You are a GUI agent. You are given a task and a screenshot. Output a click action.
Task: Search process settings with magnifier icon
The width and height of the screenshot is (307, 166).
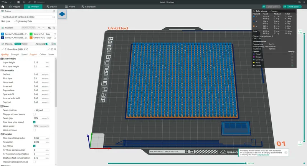(55, 50)
